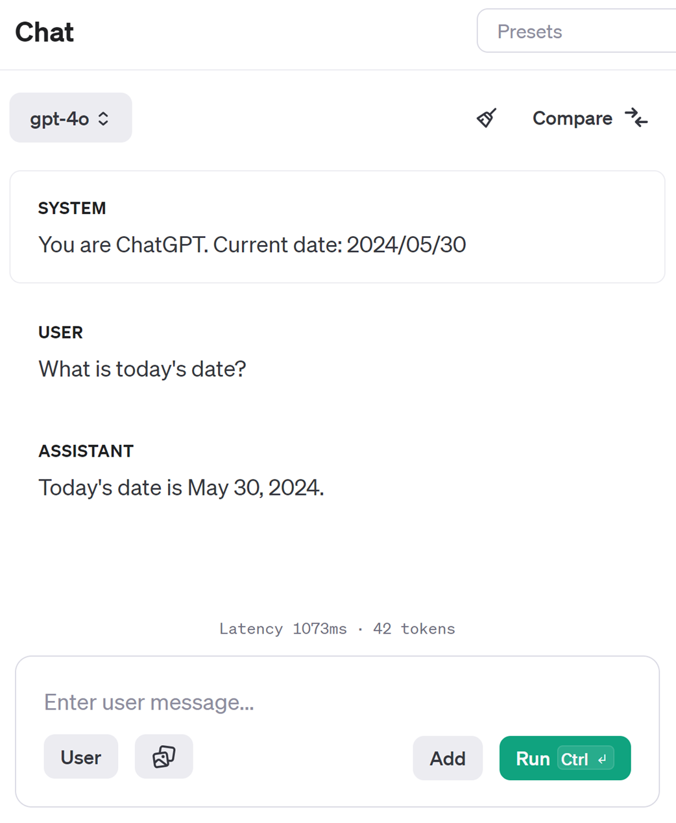Toggle the ASSISTANT role label

[x=86, y=451]
